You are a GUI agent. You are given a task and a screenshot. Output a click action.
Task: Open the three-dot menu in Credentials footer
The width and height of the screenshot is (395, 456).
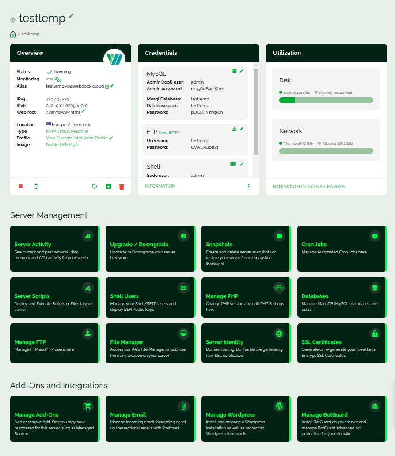(x=249, y=186)
